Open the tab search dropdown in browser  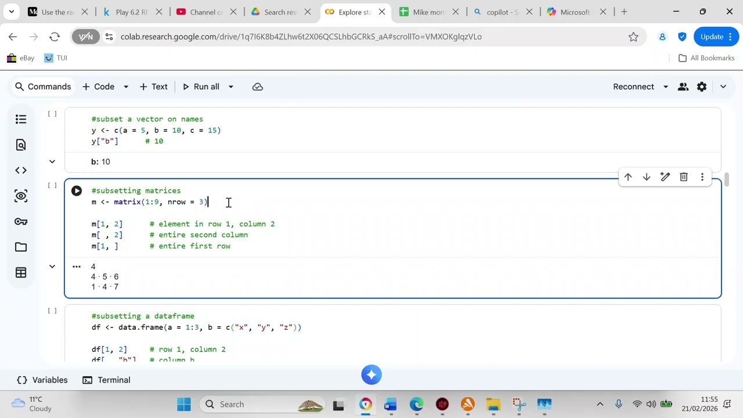11,12
